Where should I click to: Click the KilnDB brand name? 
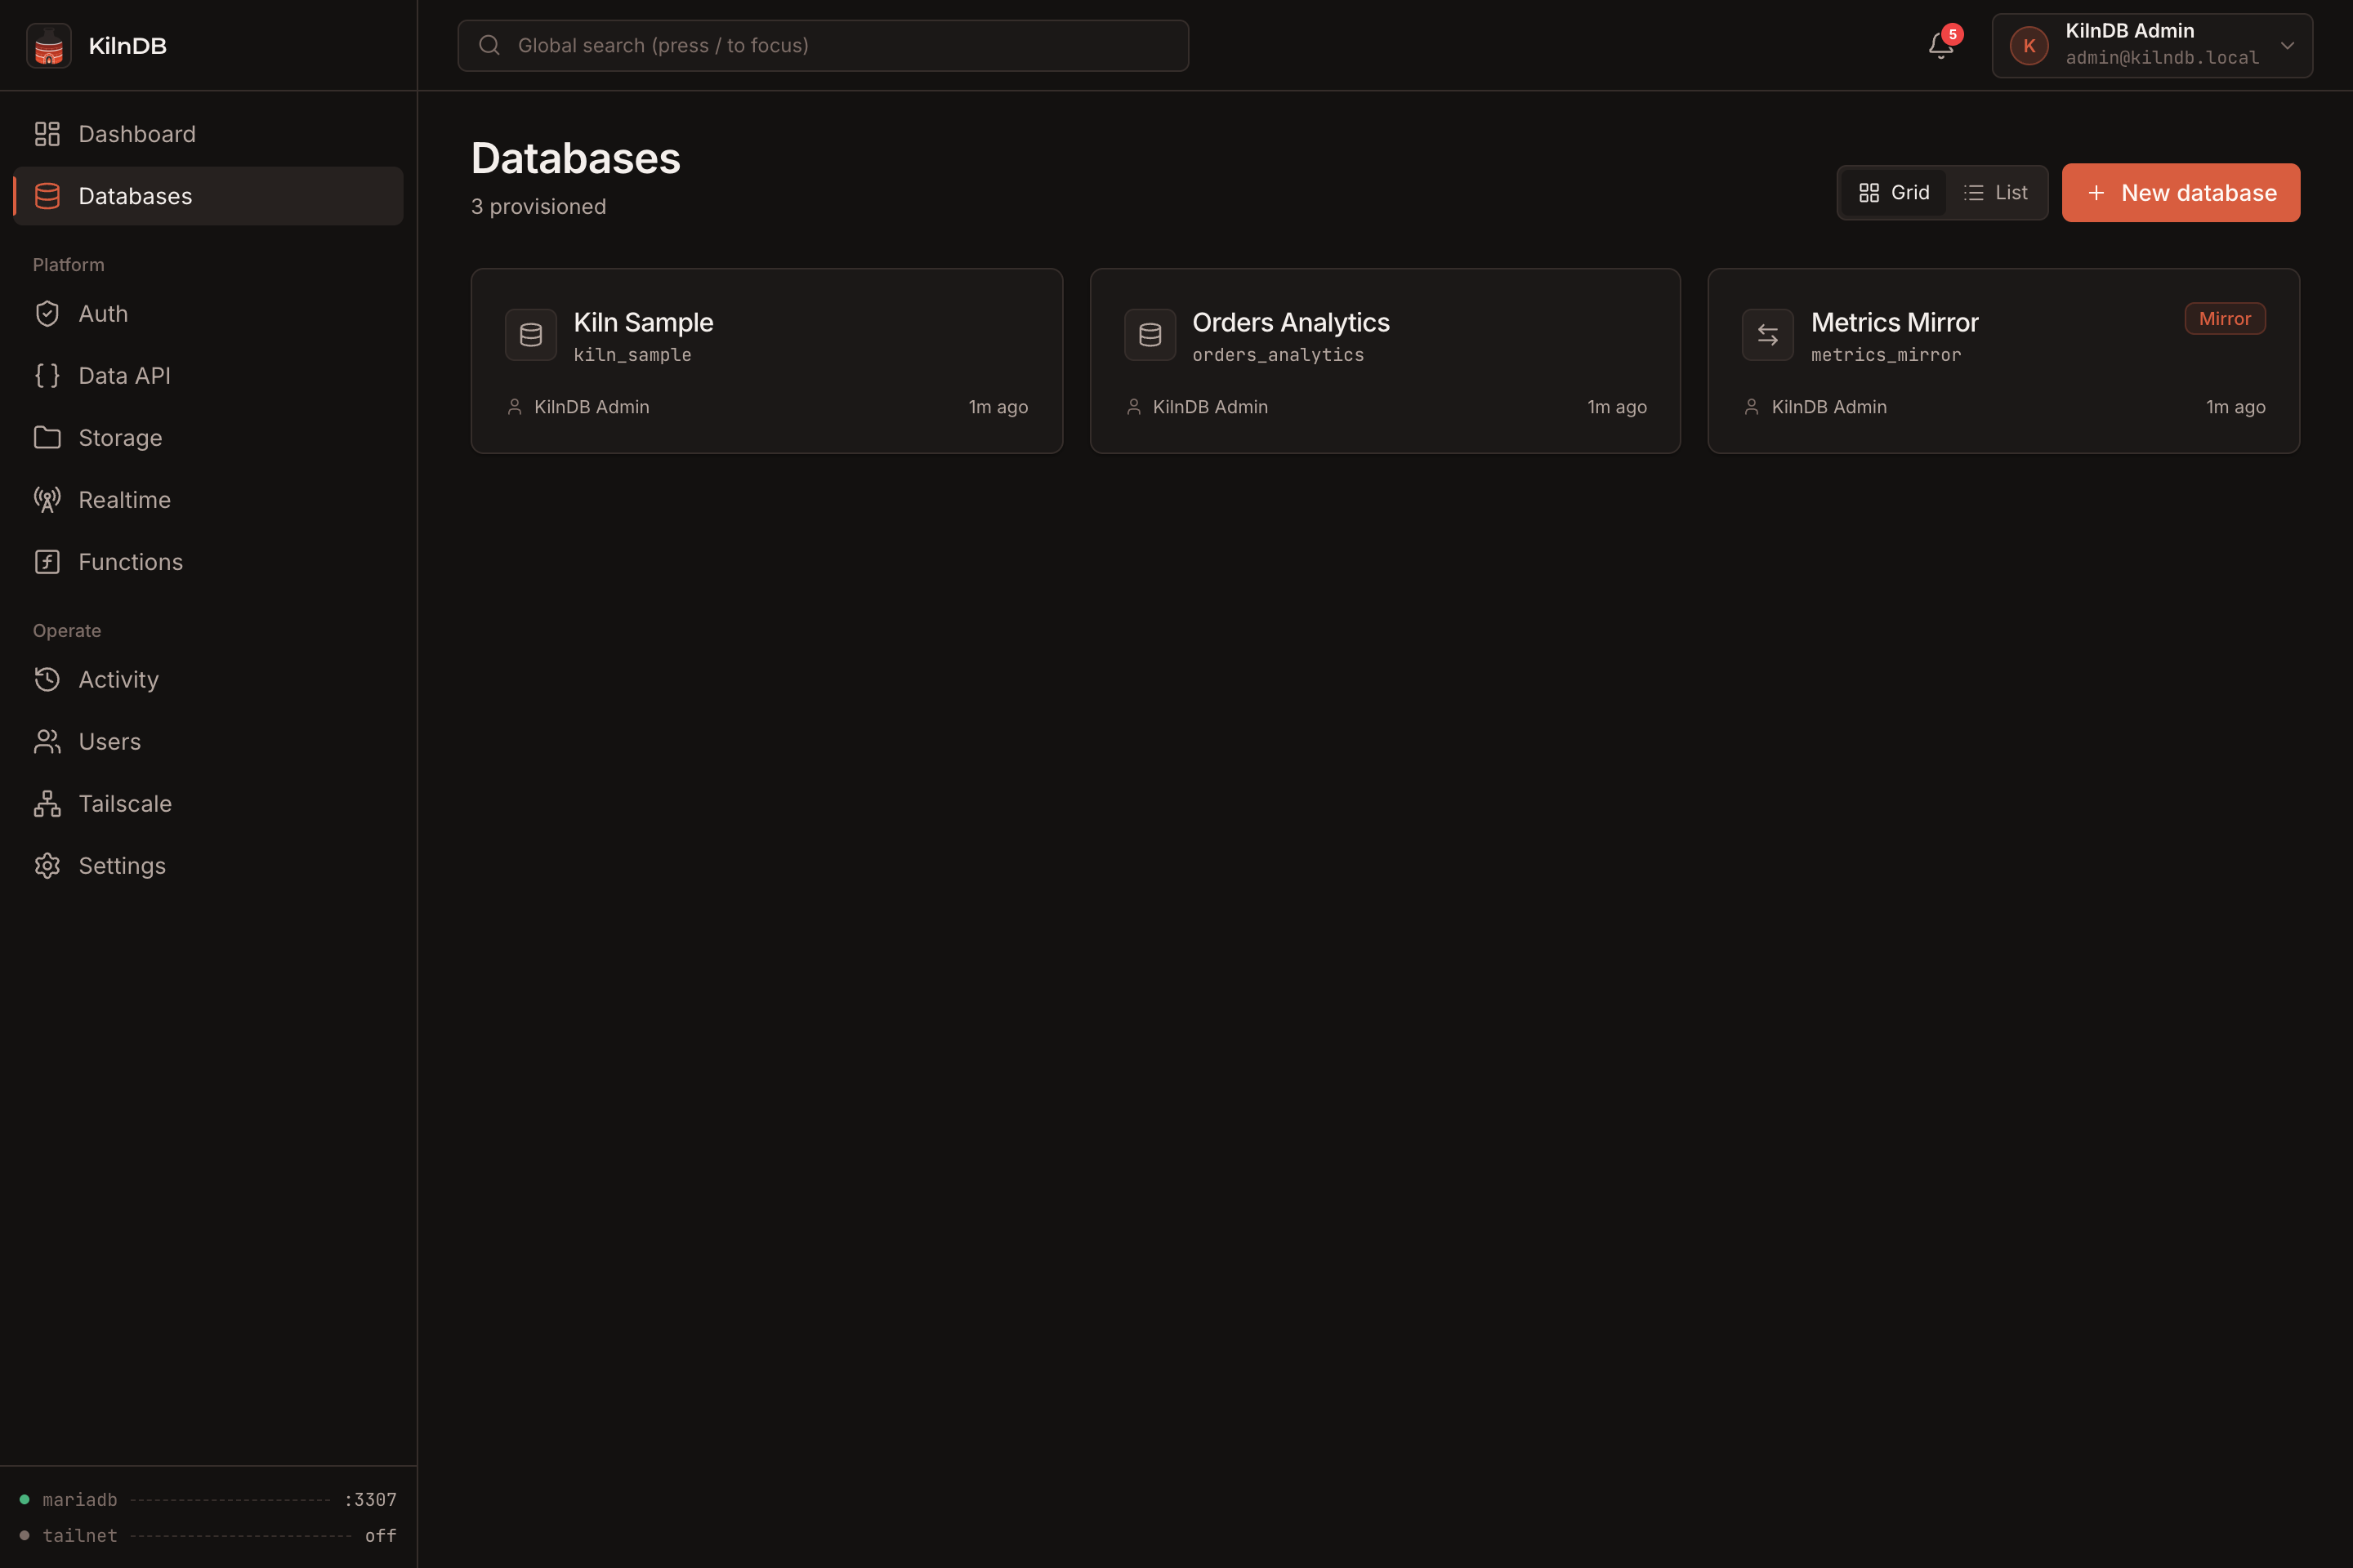(x=127, y=46)
